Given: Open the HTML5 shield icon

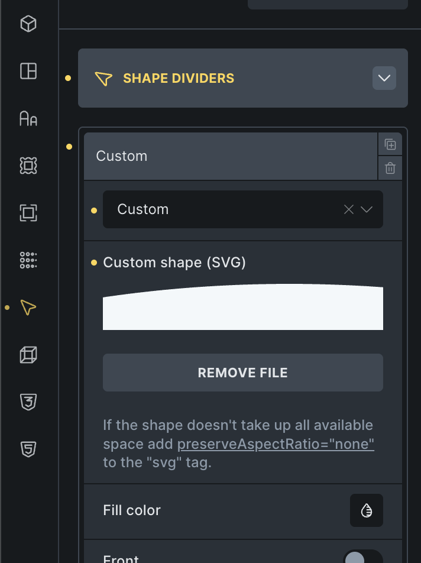Looking at the screenshot, I should [28, 449].
